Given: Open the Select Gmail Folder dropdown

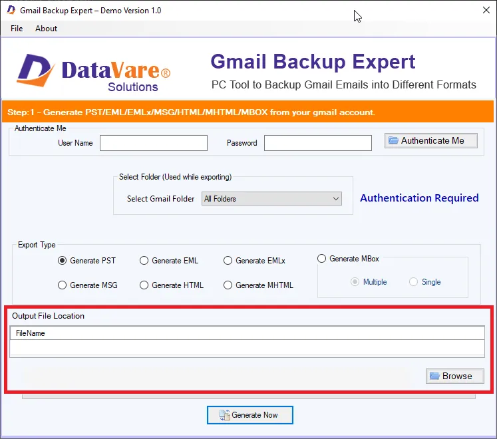Looking at the screenshot, I should [x=271, y=199].
